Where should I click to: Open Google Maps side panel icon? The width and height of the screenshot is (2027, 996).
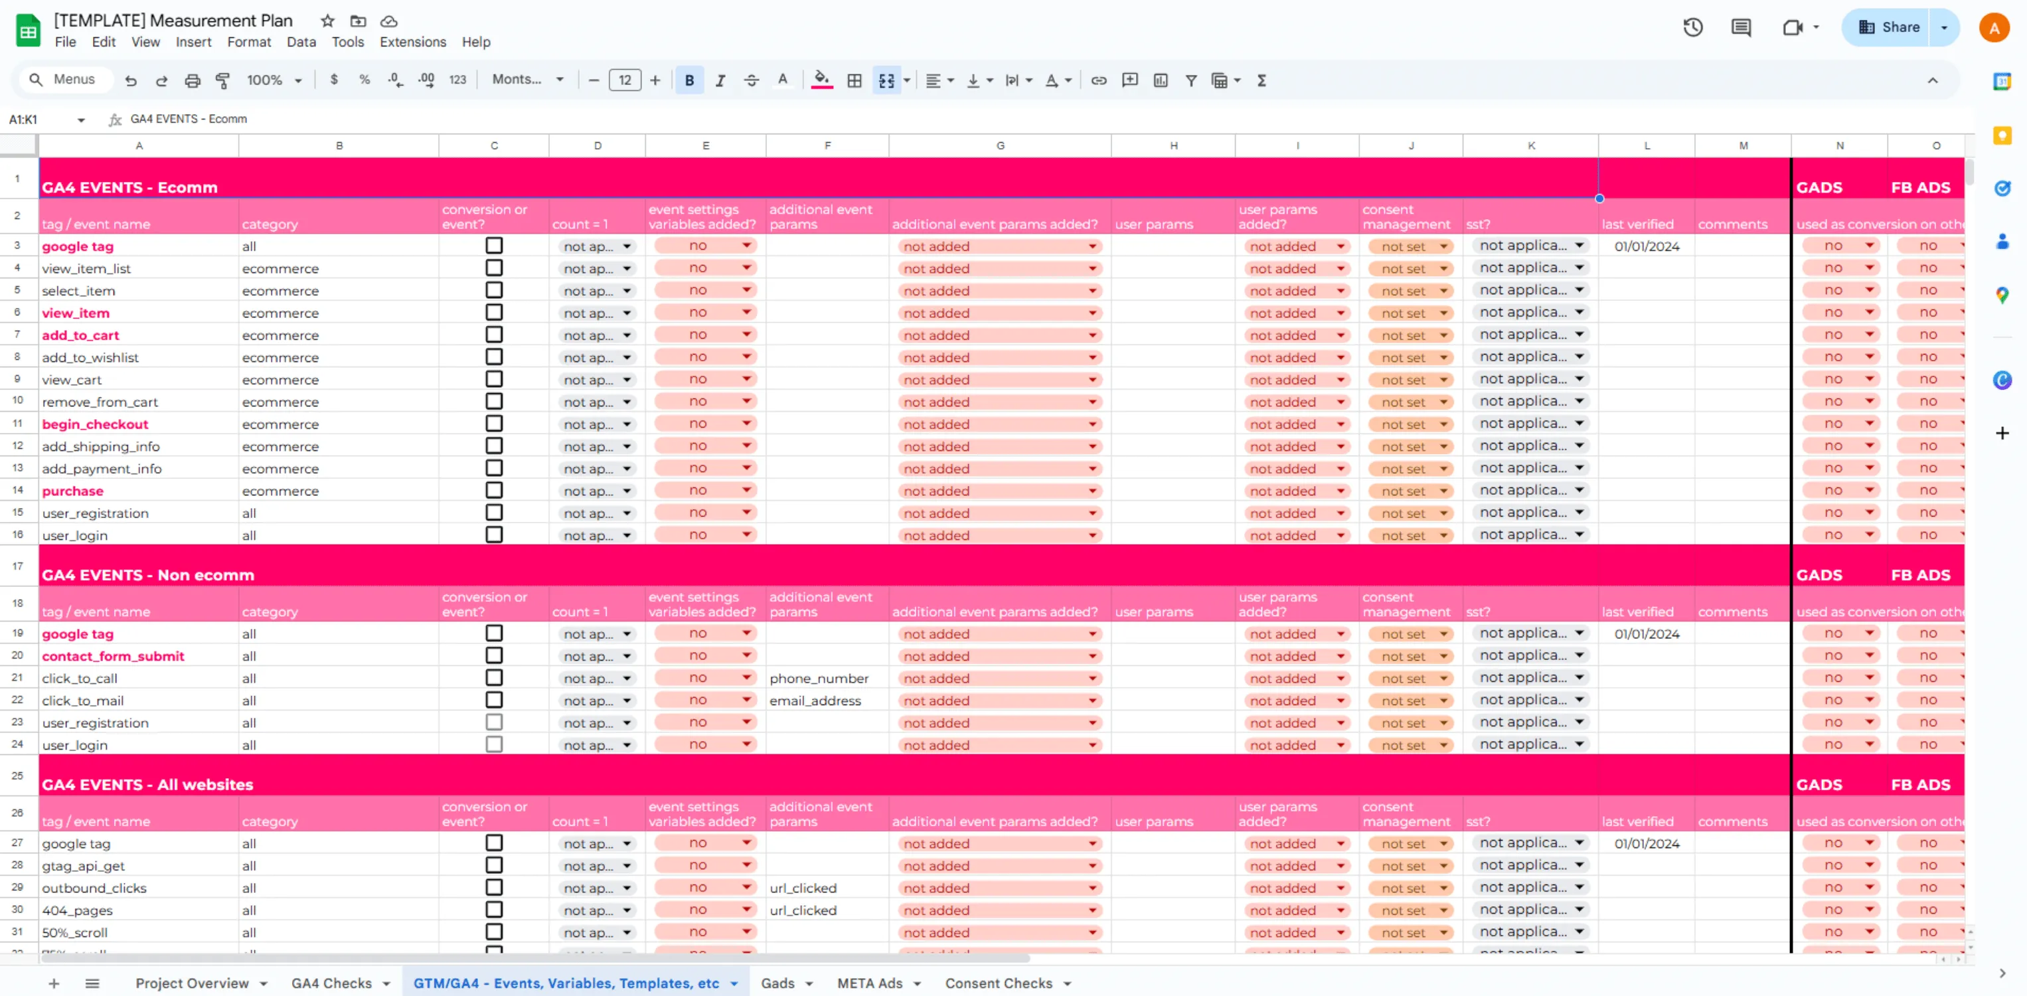(2002, 295)
